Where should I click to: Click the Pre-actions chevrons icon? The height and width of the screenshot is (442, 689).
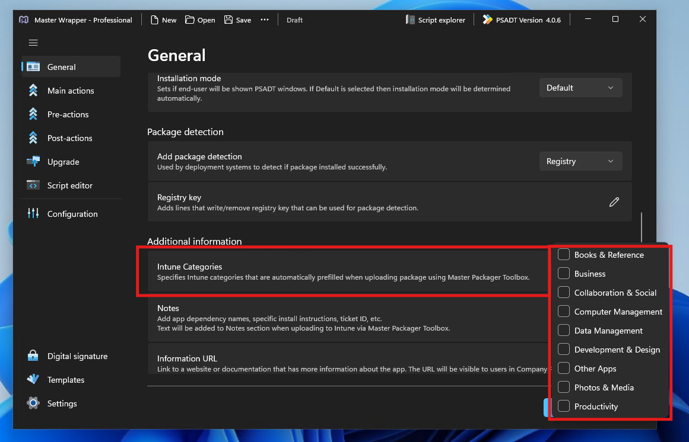[33, 114]
